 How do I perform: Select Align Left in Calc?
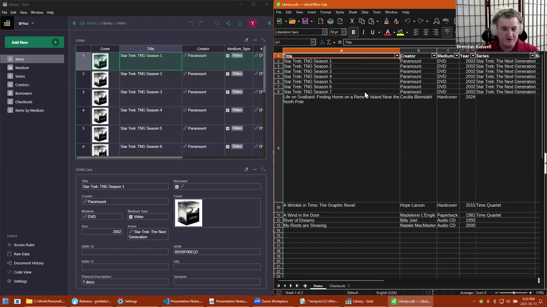416,32
